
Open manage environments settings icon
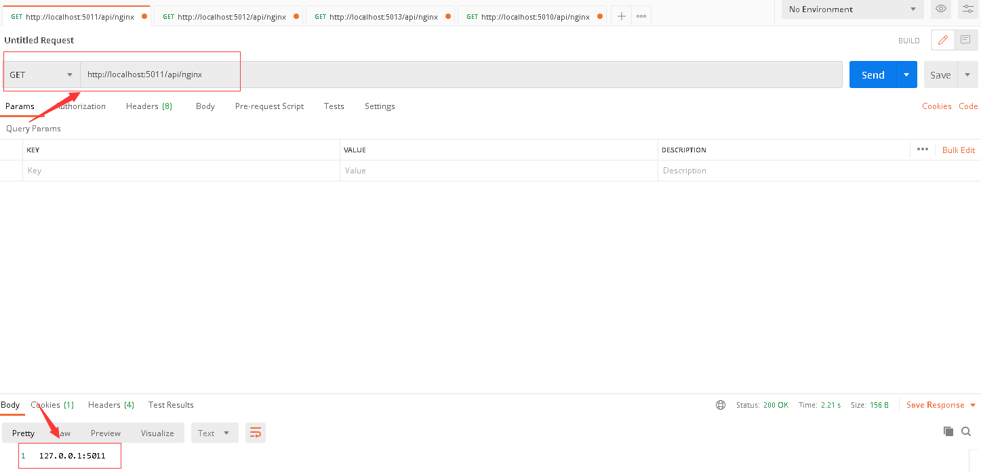[x=967, y=9]
